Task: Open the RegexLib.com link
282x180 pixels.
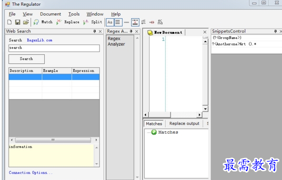Action: click(40, 40)
